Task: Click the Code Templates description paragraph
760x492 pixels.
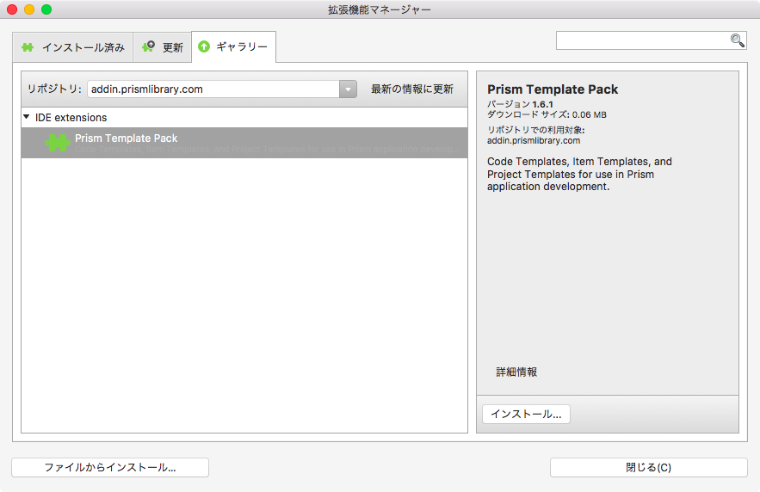Action: (x=580, y=174)
